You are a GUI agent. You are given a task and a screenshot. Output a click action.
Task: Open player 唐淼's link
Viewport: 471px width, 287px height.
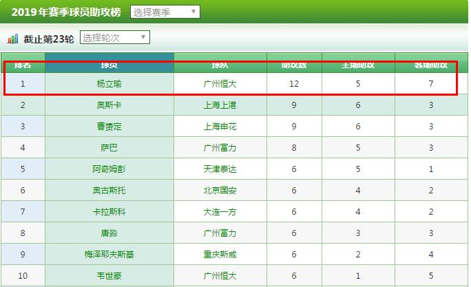point(109,233)
